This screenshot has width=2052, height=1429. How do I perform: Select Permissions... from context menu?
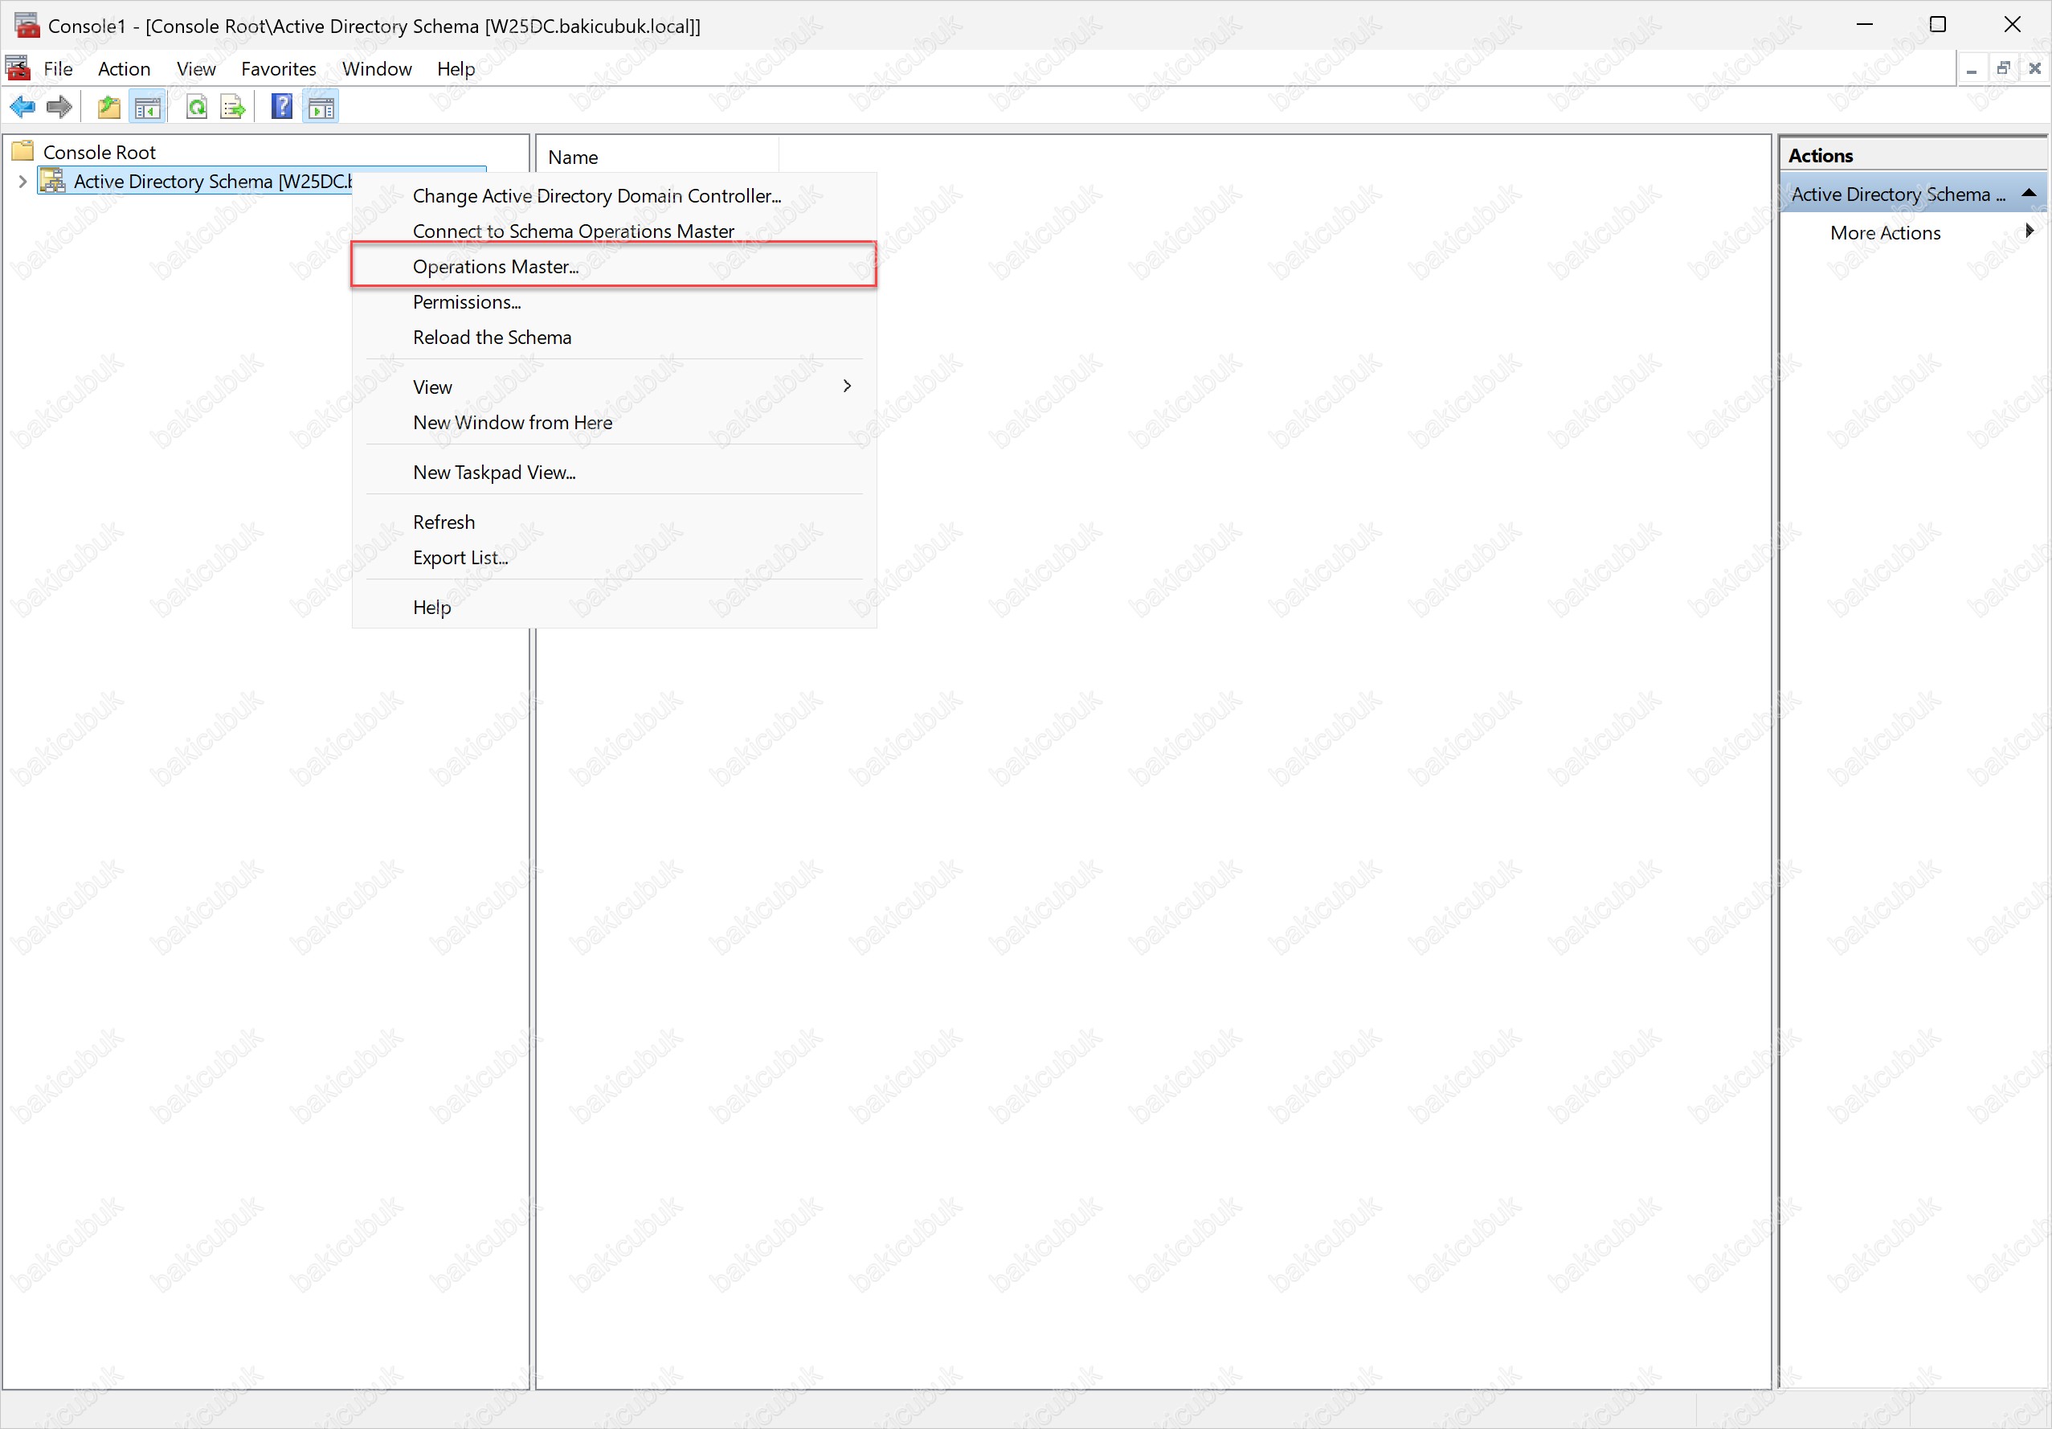pos(614,302)
